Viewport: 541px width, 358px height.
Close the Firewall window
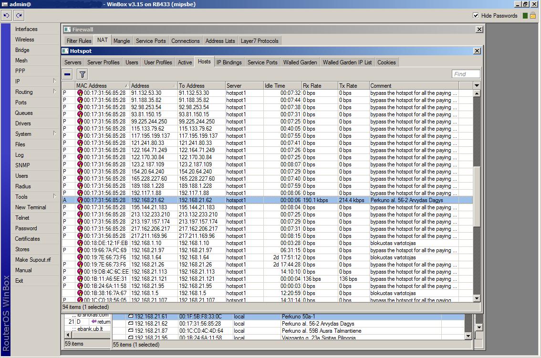479,30
